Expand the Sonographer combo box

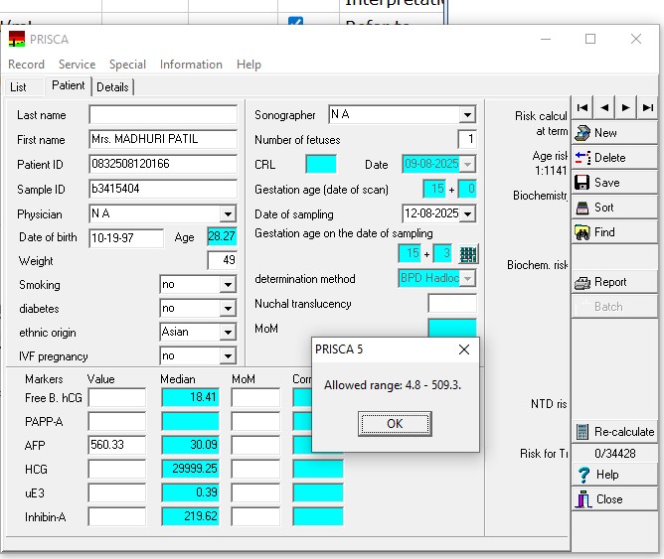click(467, 115)
